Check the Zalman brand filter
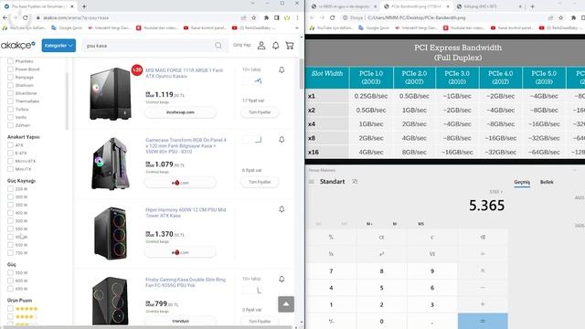Image resolution: width=585 pixels, height=329 pixels. coord(10,125)
